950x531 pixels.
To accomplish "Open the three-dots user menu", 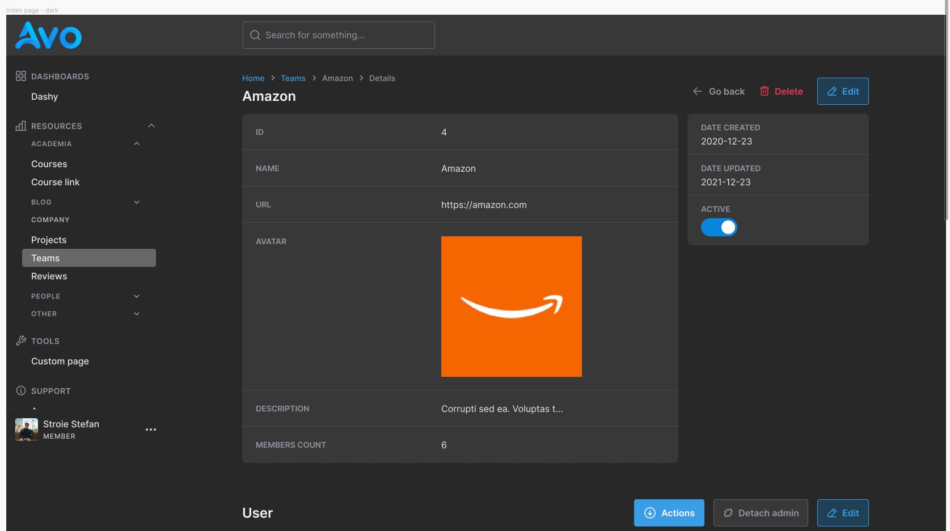I will (x=150, y=430).
